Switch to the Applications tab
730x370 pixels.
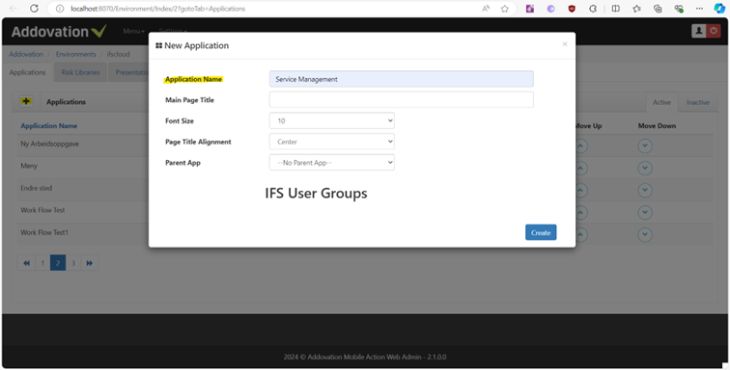(x=27, y=72)
